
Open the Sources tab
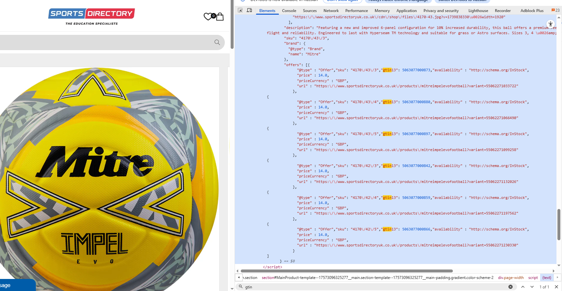(x=310, y=11)
